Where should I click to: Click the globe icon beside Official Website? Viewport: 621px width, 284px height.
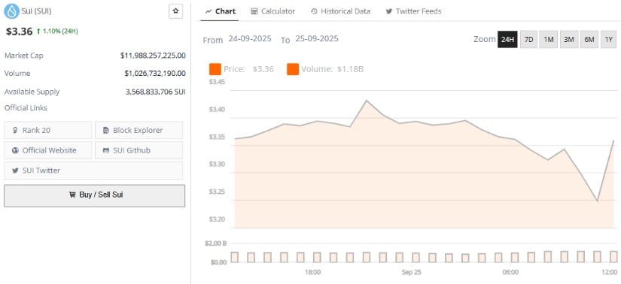16,150
